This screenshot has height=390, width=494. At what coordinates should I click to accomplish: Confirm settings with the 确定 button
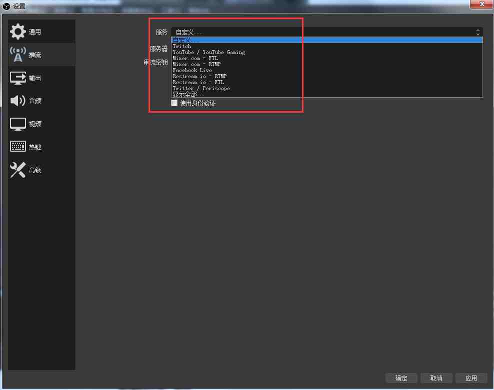(x=401, y=378)
